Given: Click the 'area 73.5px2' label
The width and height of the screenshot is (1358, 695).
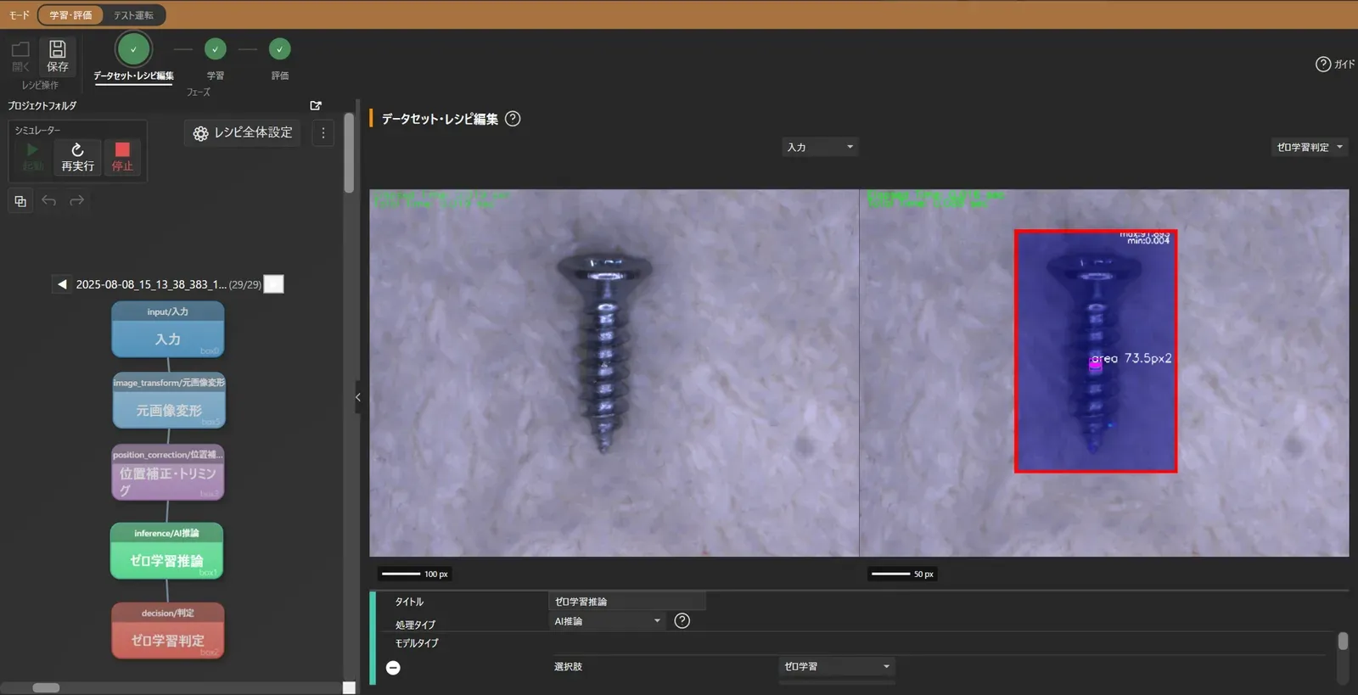Looking at the screenshot, I should click(x=1131, y=359).
